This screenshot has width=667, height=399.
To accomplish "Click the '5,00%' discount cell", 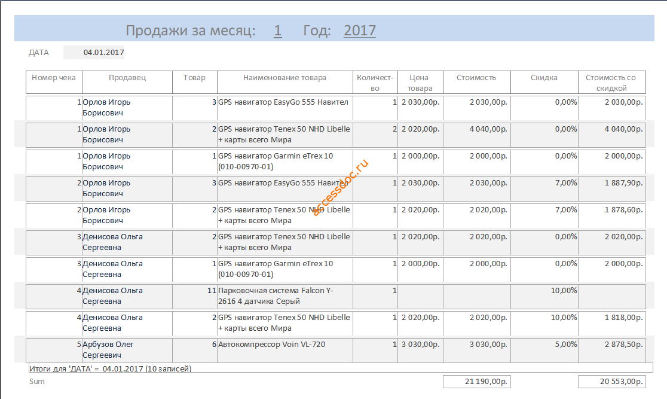I will [x=544, y=350].
